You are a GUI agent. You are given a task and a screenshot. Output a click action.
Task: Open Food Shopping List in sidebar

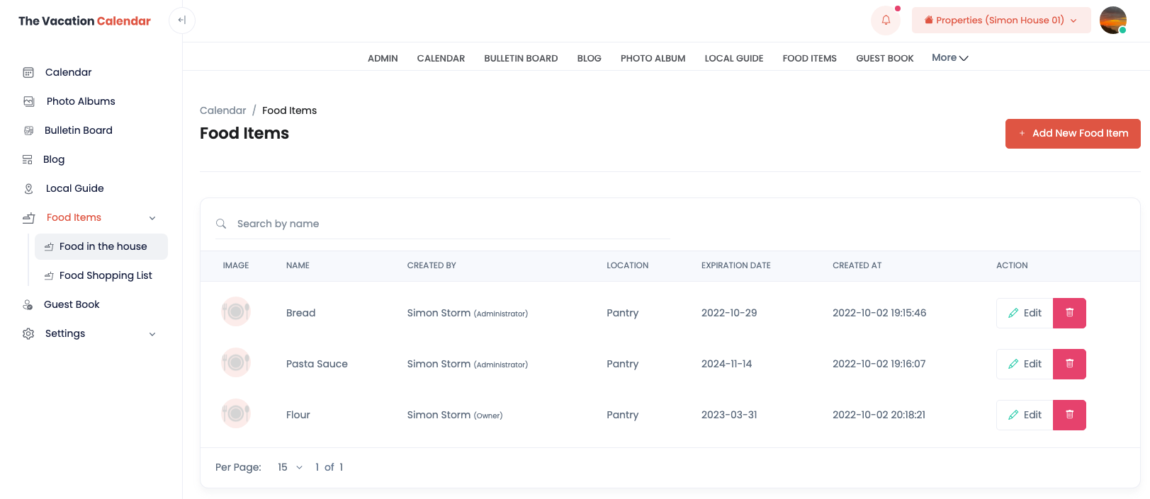(x=106, y=275)
